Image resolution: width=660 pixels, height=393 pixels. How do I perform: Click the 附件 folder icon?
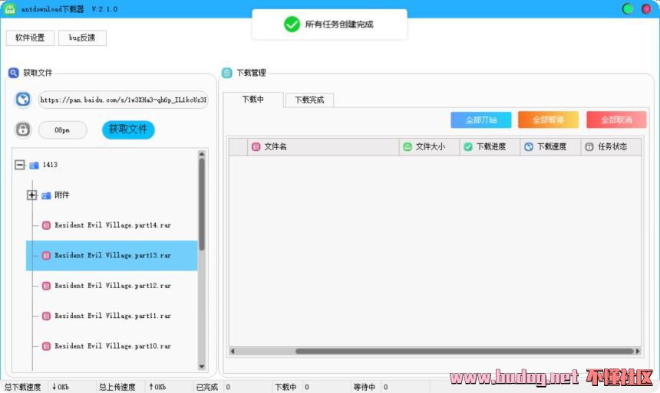[46, 195]
